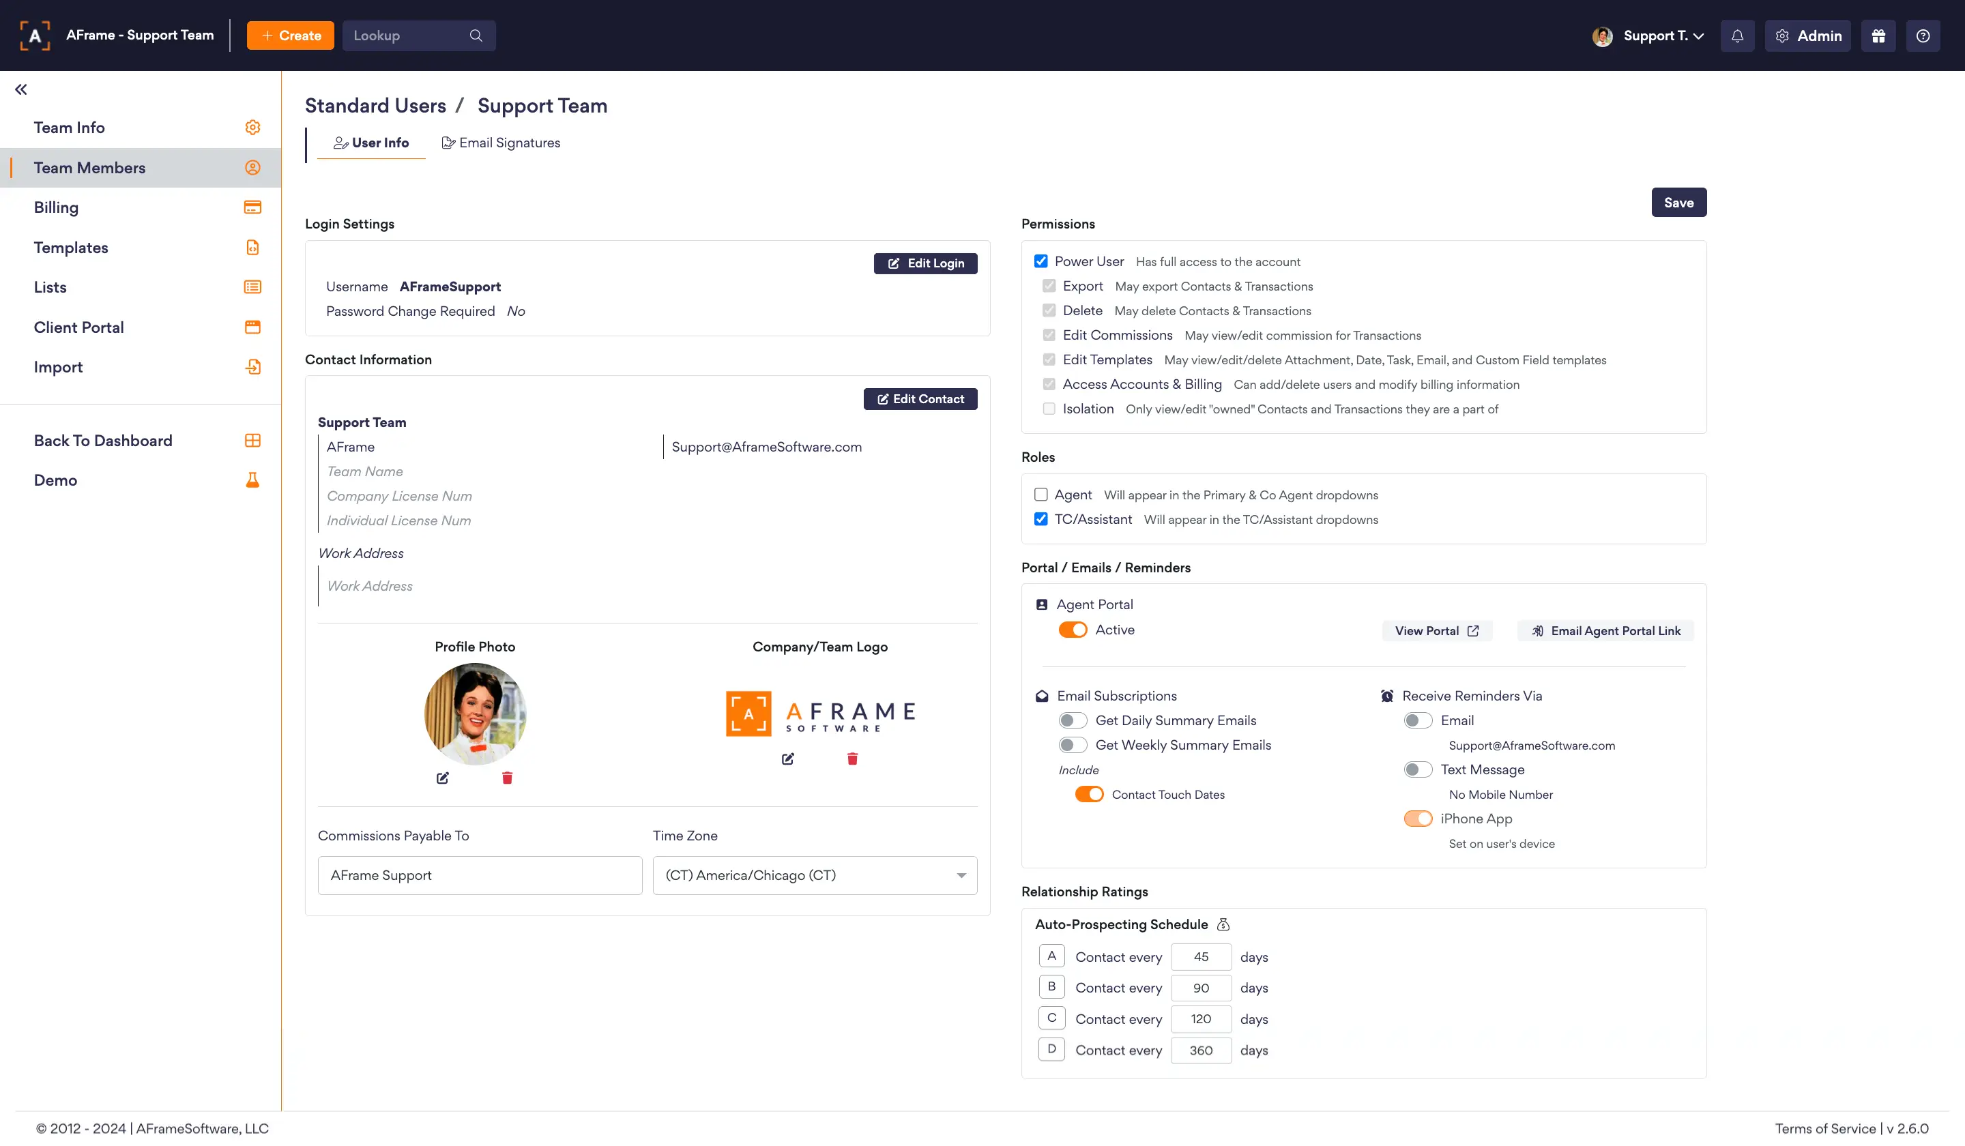This screenshot has width=1965, height=1146.
Task: Switch to Email Signatures tab
Action: pos(501,143)
